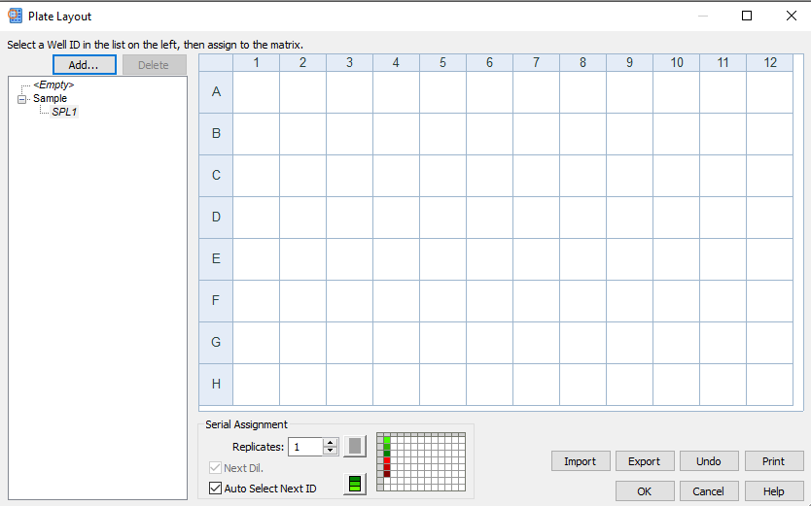Select column 3 header
Screen dimensions: 811x506
tap(350, 62)
